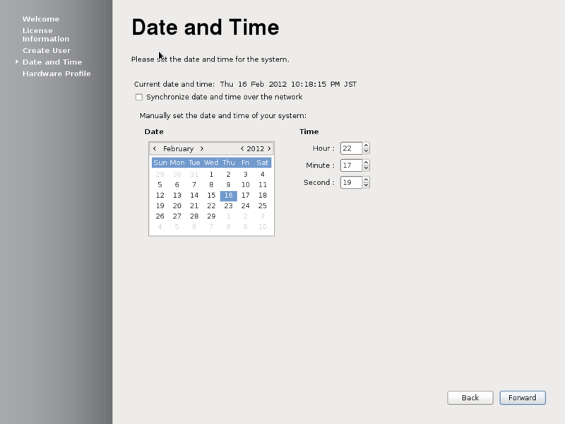Select February 23 in the calendar

(x=228, y=206)
